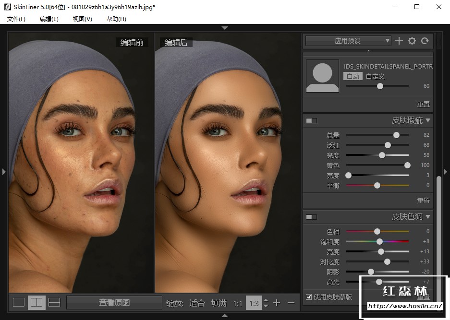Toggle the 皮肤色调 panel switch
This screenshot has height=320, width=450.
coord(311,217)
